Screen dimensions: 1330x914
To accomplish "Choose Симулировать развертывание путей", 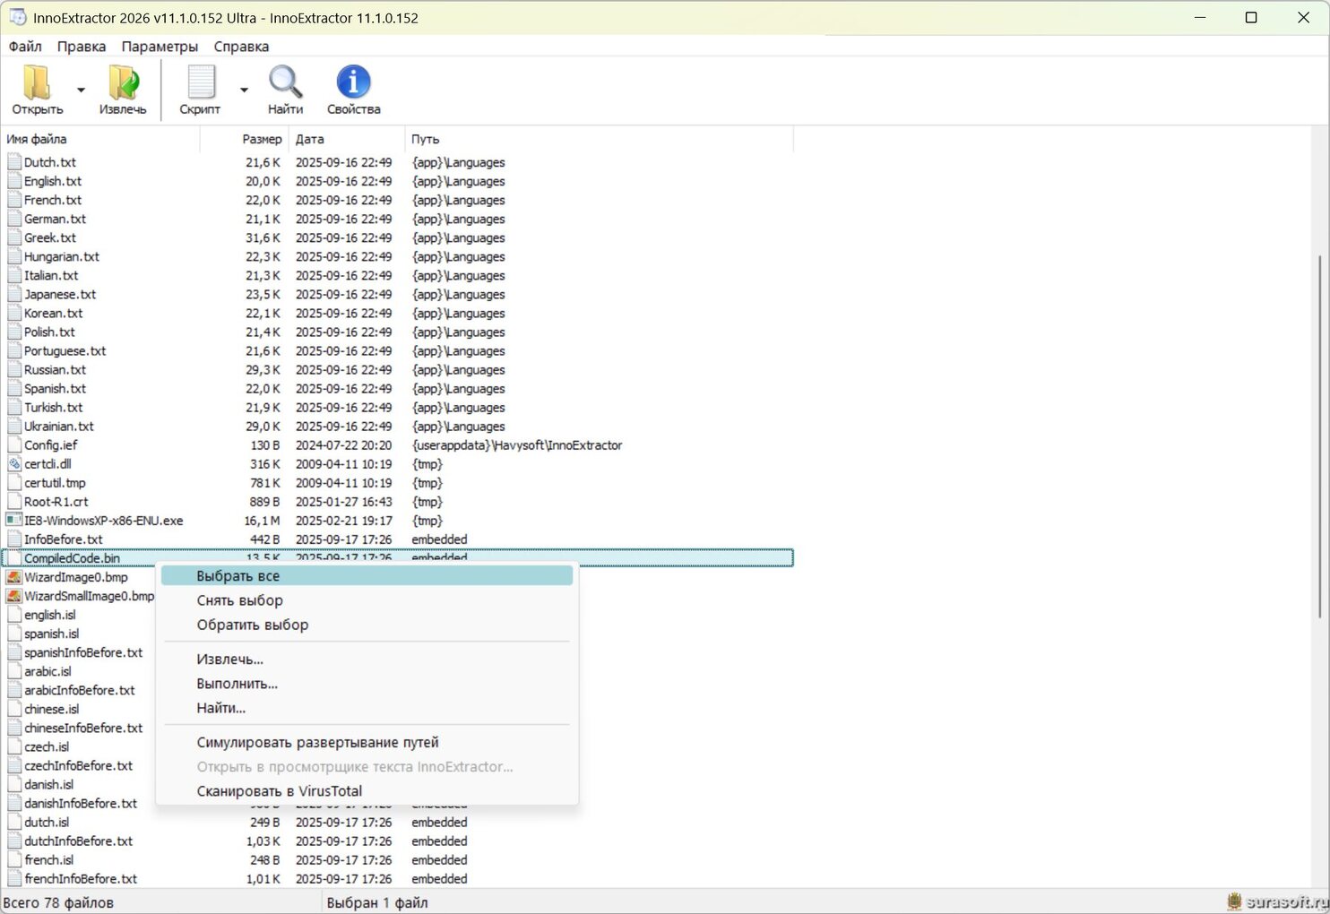I will tap(367, 742).
